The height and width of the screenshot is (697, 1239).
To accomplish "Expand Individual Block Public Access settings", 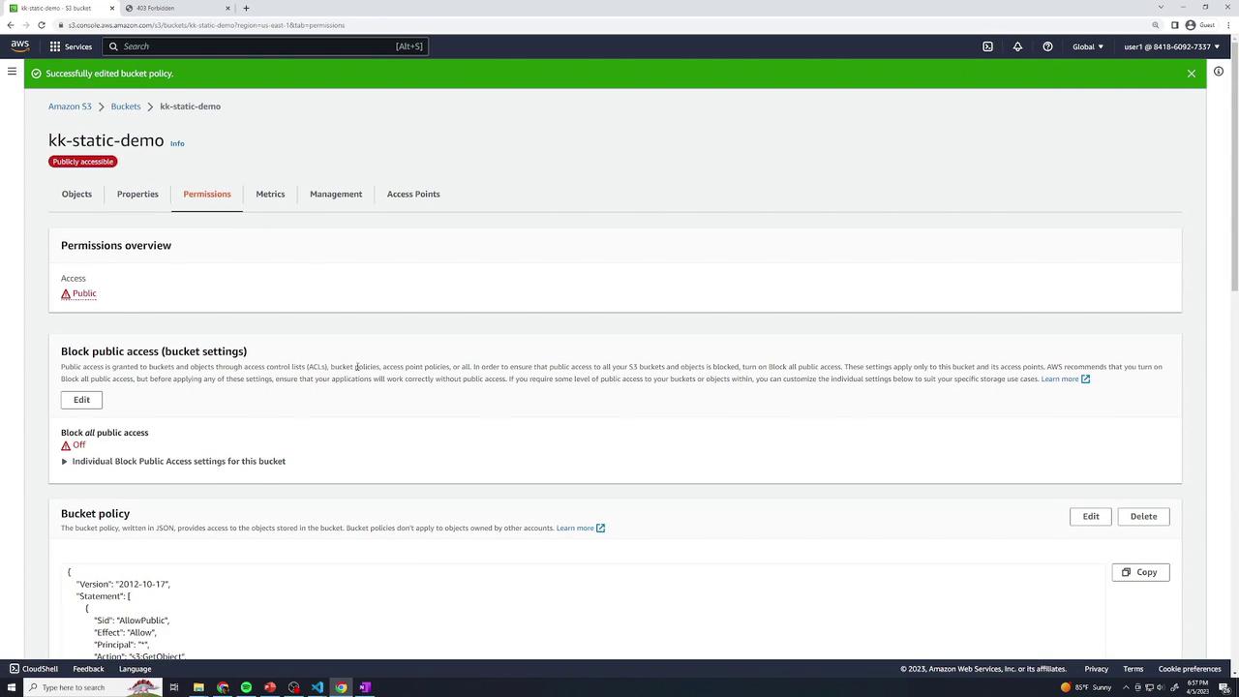I will click(x=173, y=462).
